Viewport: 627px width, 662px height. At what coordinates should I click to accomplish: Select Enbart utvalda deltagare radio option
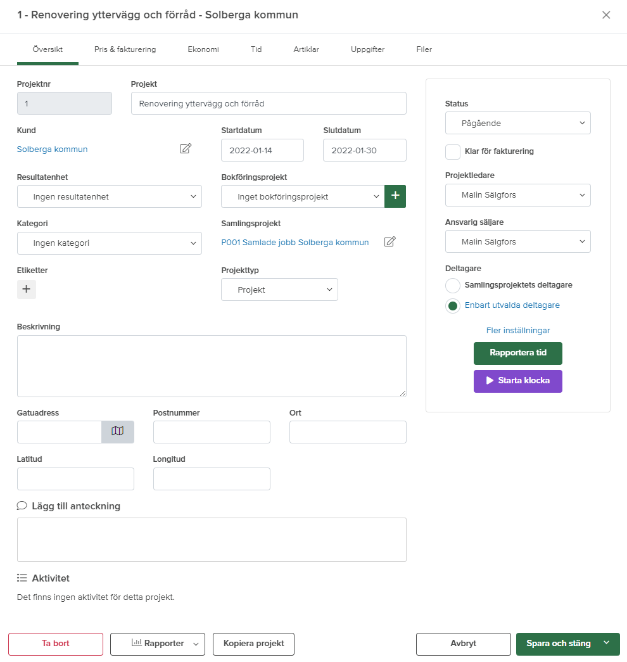pyautogui.click(x=453, y=306)
